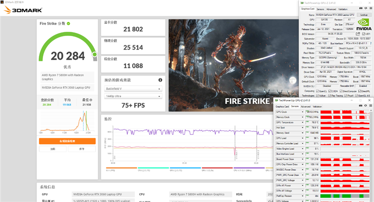The width and height of the screenshot is (374, 202).
Task: Click screenshot camera icon in GPU-Z Sensors window
Action: click(360, 106)
